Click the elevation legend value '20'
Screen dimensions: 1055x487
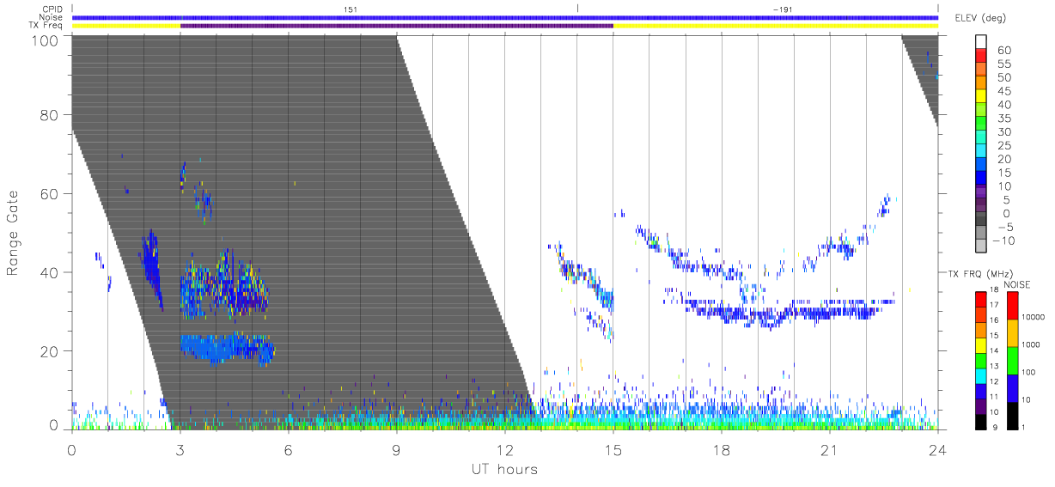[1003, 159]
